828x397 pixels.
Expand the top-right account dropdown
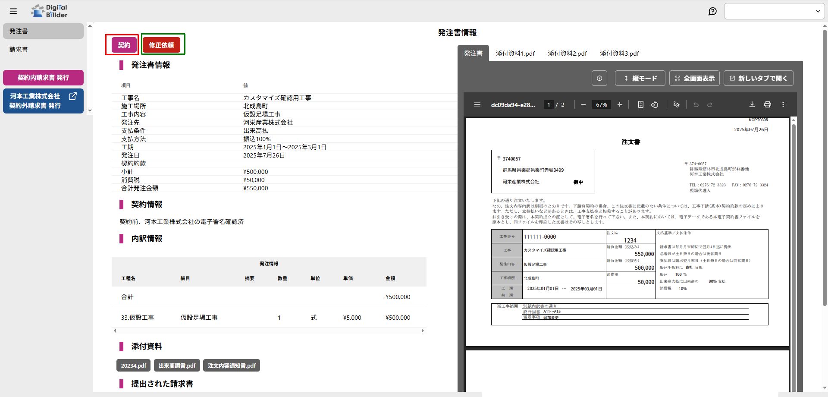pyautogui.click(x=774, y=11)
